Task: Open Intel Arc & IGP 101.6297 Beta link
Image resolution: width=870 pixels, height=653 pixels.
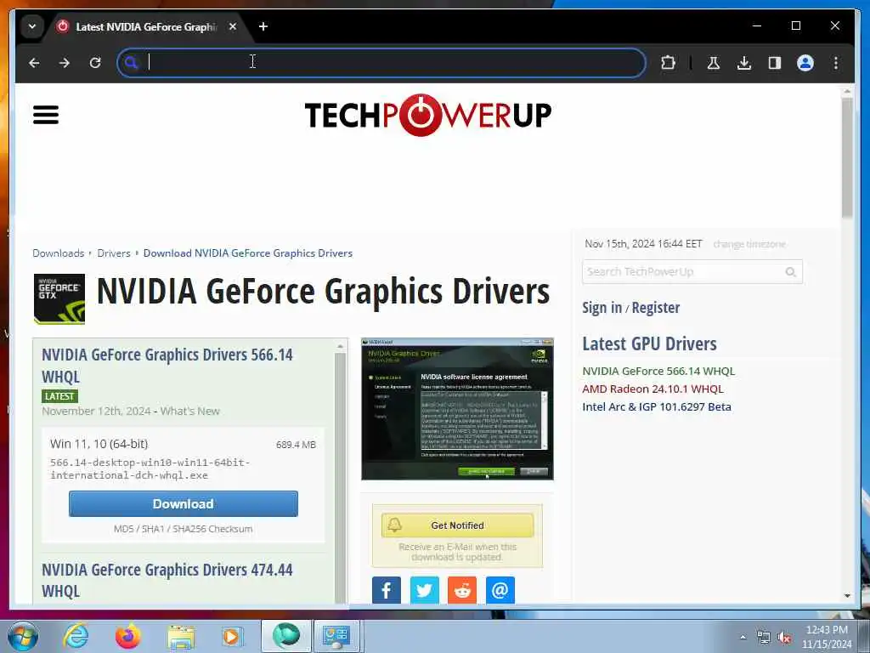Action: 657,406
